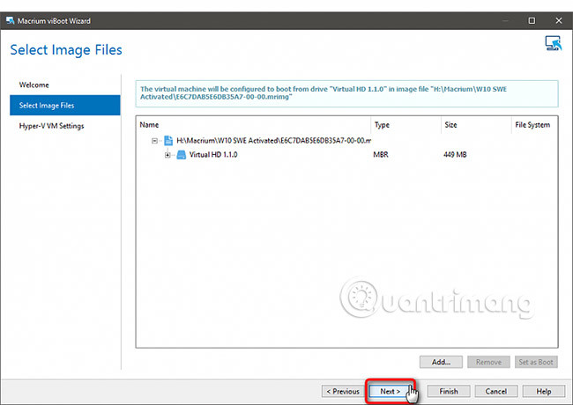Sort by the Size column header
This screenshot has width=573, height=405.
coord(476,125)
